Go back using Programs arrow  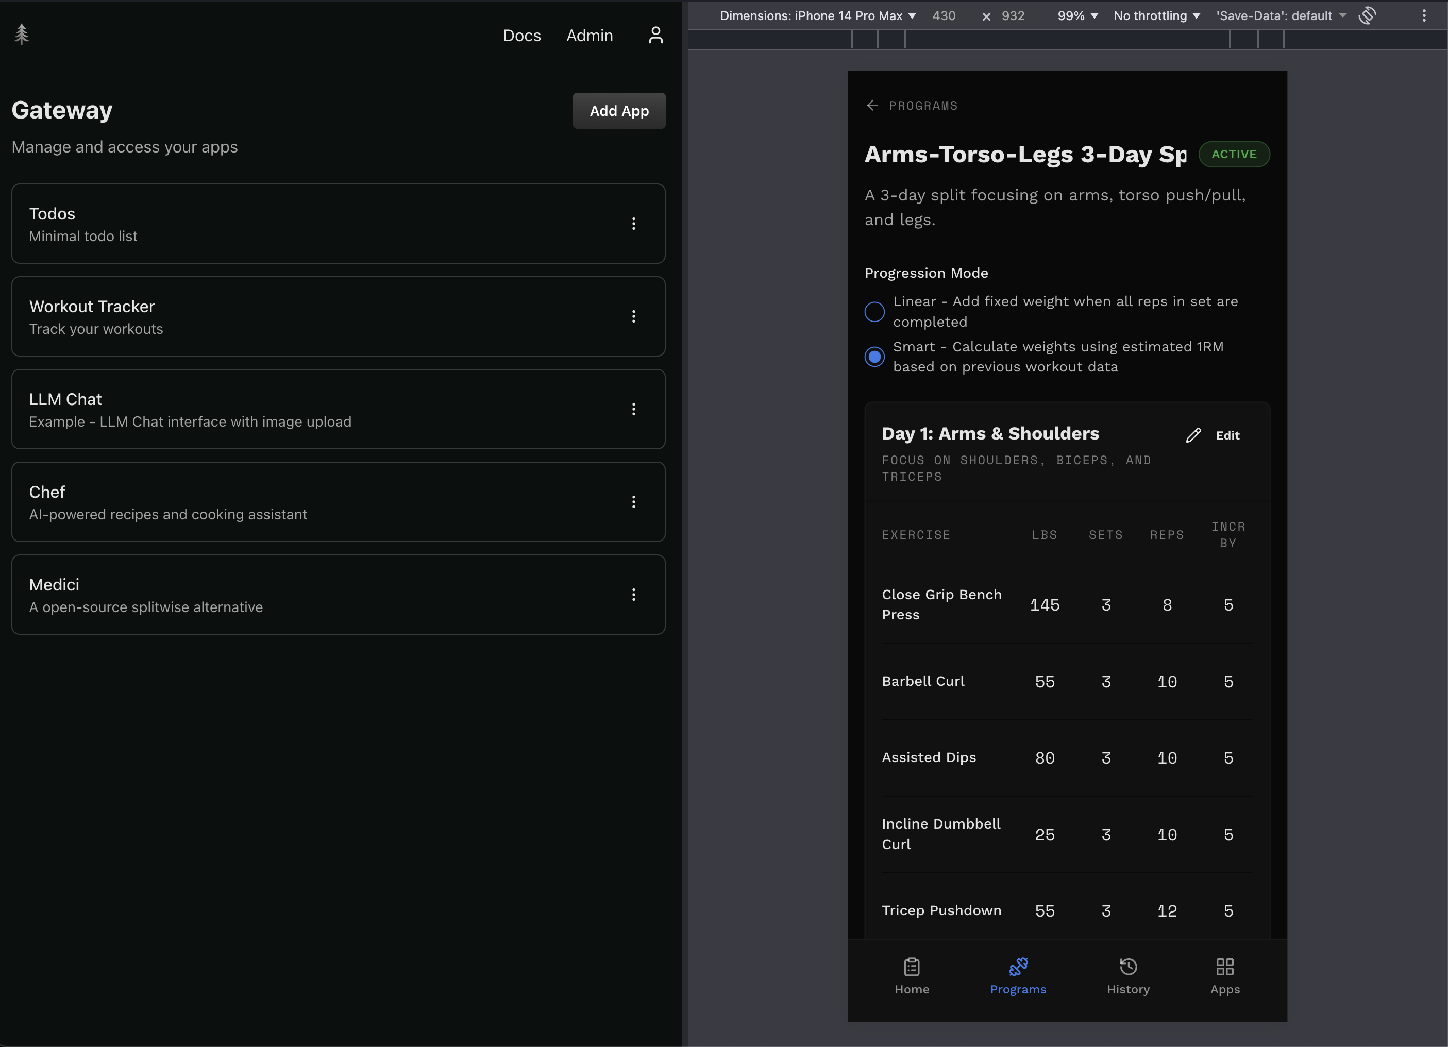(872, 105)
